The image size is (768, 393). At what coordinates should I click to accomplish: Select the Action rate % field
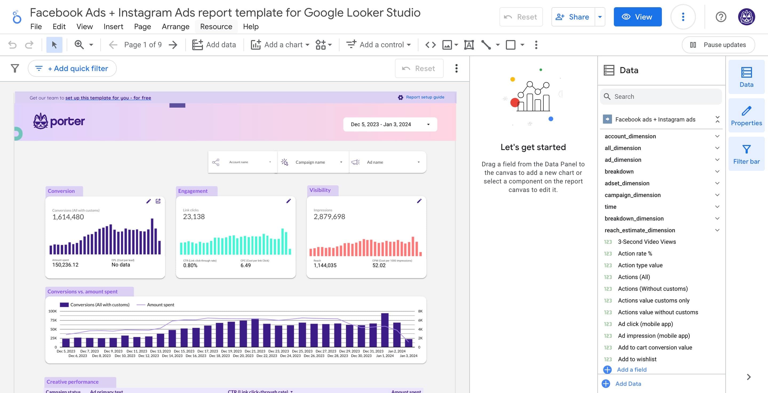point(635,253)
